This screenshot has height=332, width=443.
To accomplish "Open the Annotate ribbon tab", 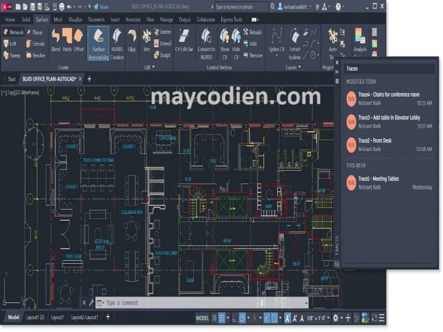I will 133,20.
